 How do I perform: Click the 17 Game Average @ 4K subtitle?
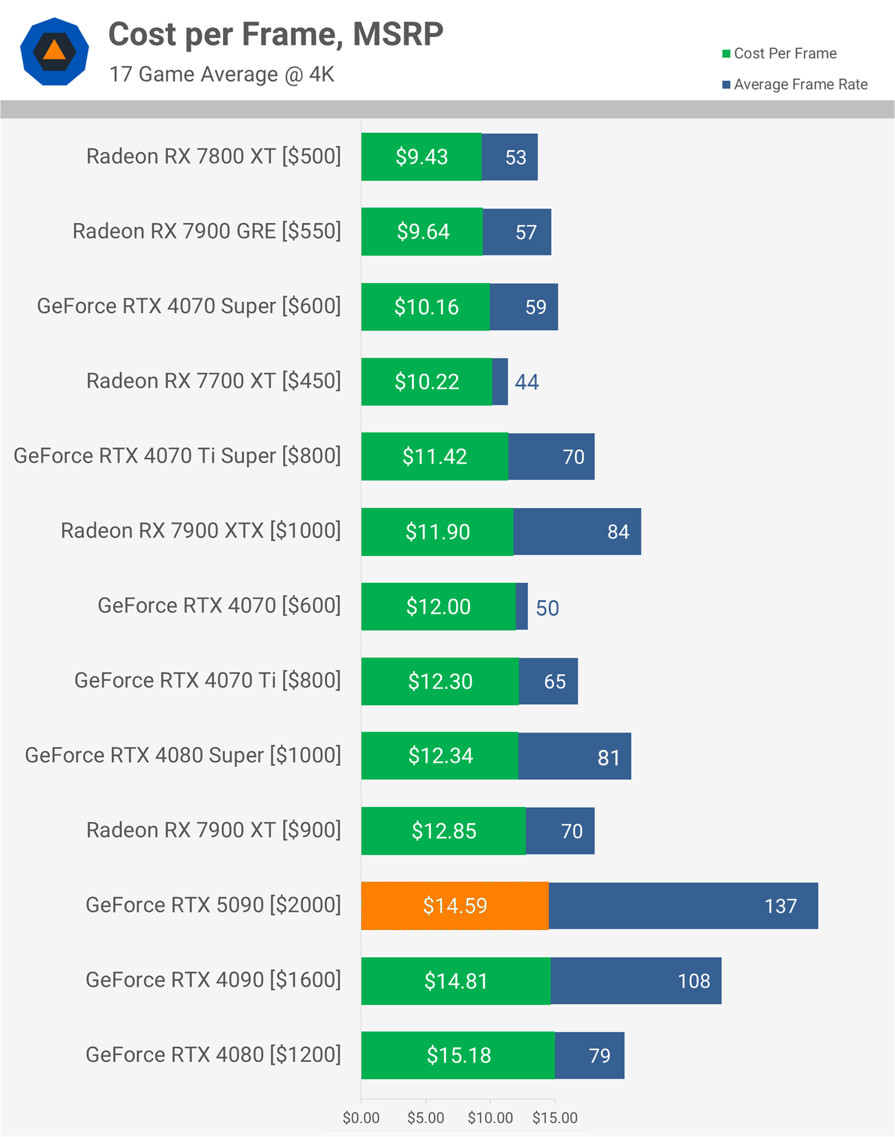pyautogui.click(x=222, y=75)
